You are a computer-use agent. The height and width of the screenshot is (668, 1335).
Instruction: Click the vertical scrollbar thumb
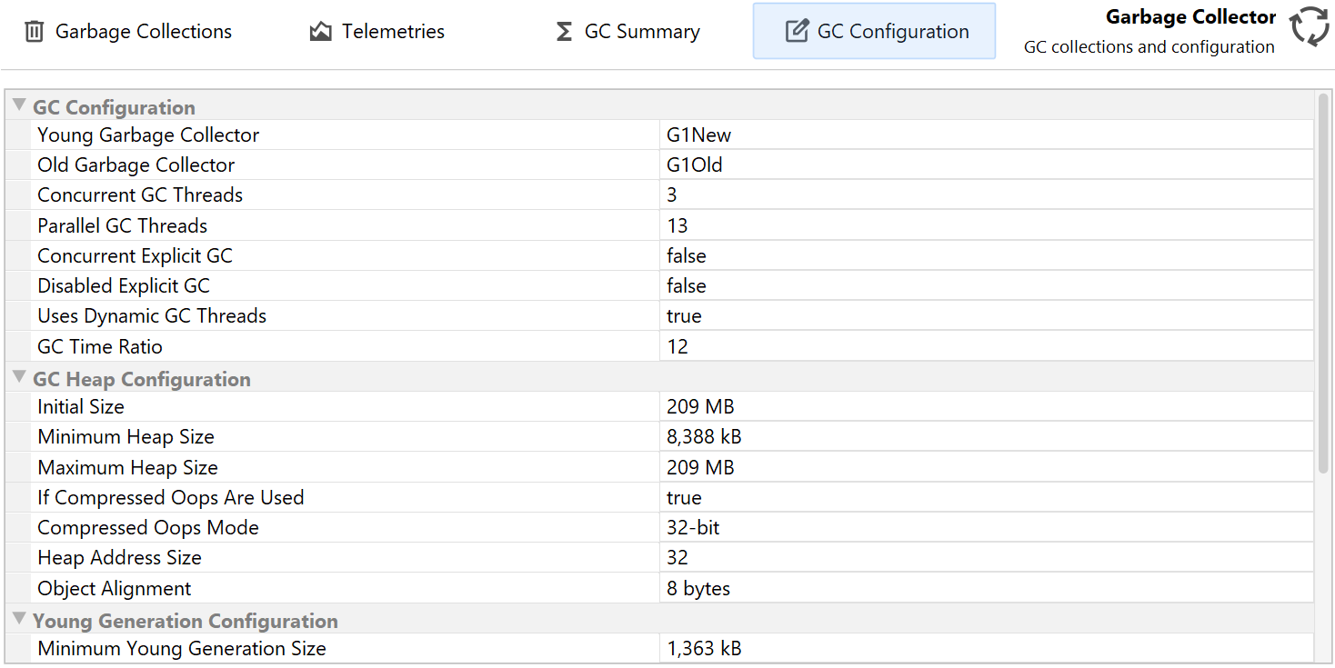point(1323,282)
